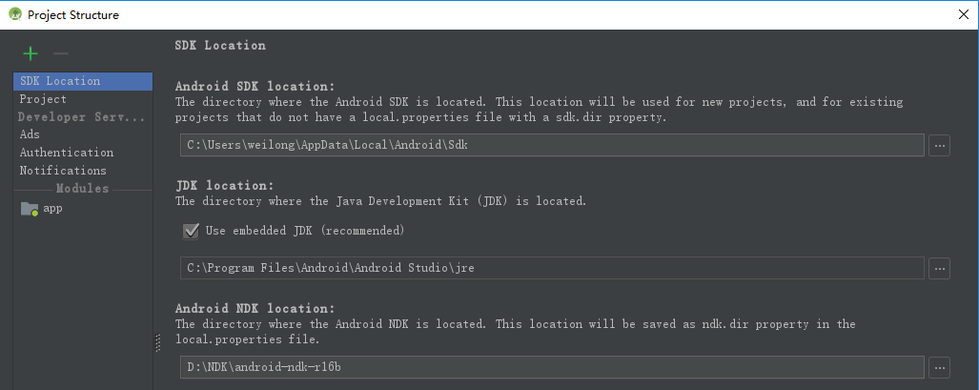This screenshot has width=979, height=390.
Task: Click the minus remove module icon
Action: click(61, 53)
